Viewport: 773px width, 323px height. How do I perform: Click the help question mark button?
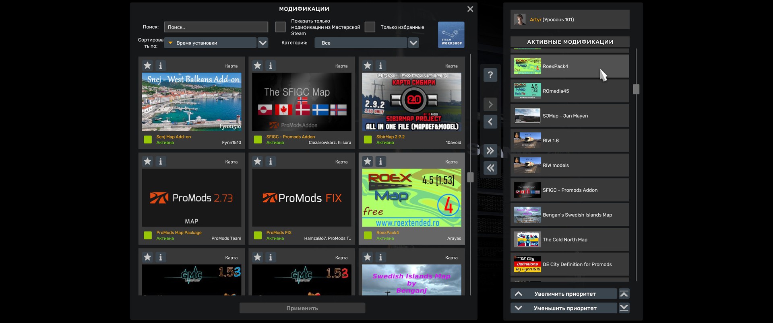coord(490,75)
